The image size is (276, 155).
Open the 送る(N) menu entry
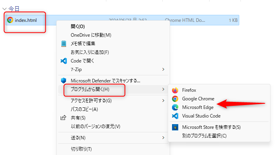[113, 137]
